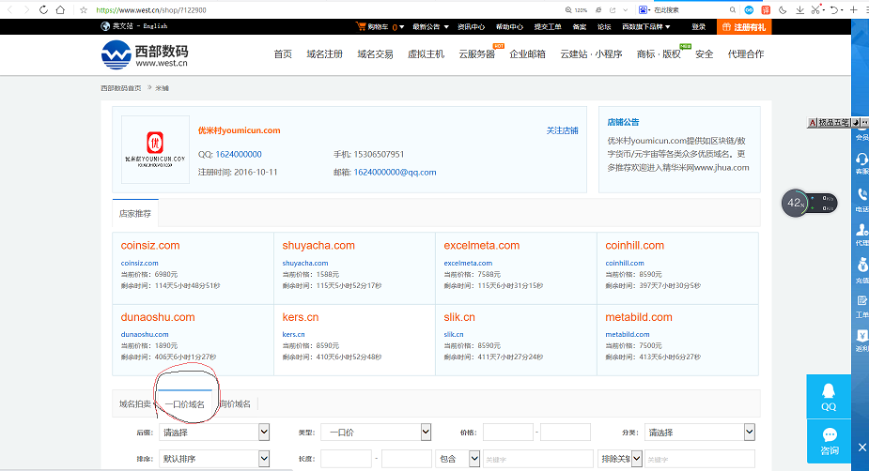Image resolution: width=869 pixels, height=471 pixels.
Task: Open the 类型 dropdown showing 一口价
Action: (x=376, y=433)
